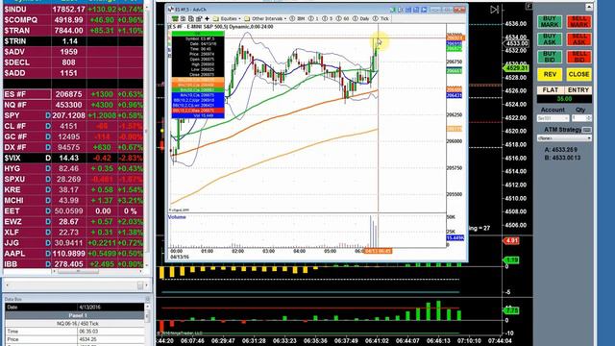Click the second icon in AdvCh toolbar
Screen dimensions: 615x346
184,18
